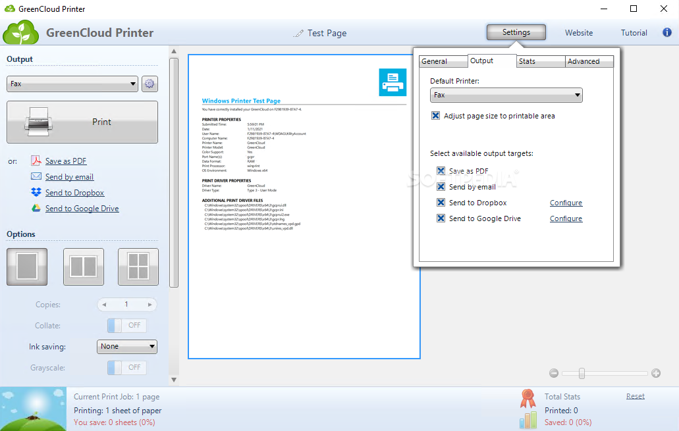Click 'Printed: 0' stats text
The image size is (679, 431).
click(561, 410)
